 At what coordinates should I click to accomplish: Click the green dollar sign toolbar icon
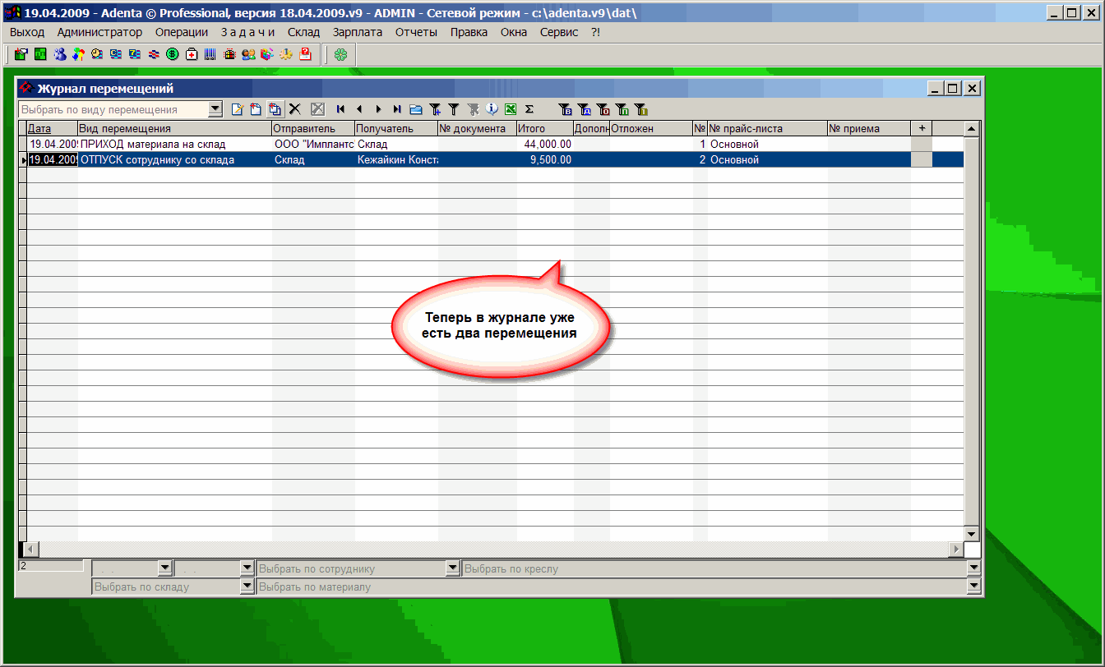click(x=173, y=55)
